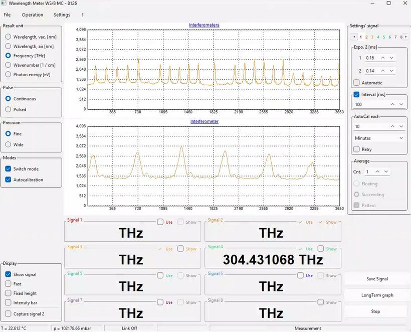Uncheck Show signal in Display
Screen dimensions: 411x332
coord(8,274)
